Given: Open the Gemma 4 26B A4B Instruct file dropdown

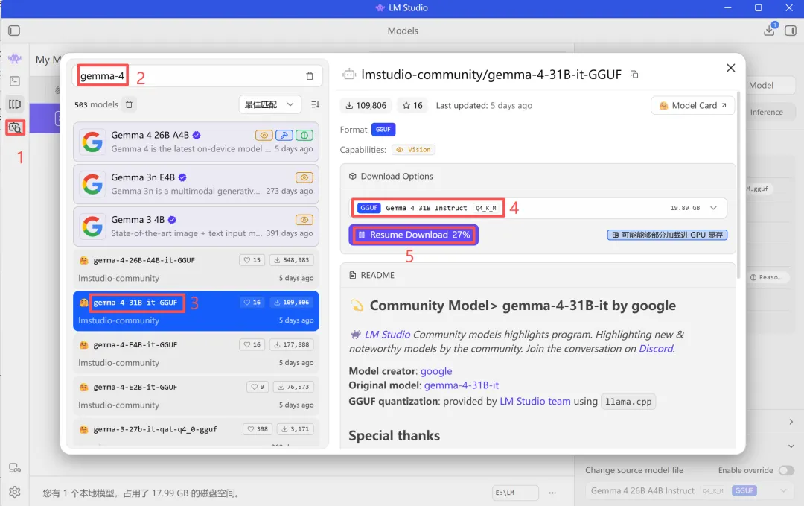Looking at the screenshot, I should pos(689,491).
